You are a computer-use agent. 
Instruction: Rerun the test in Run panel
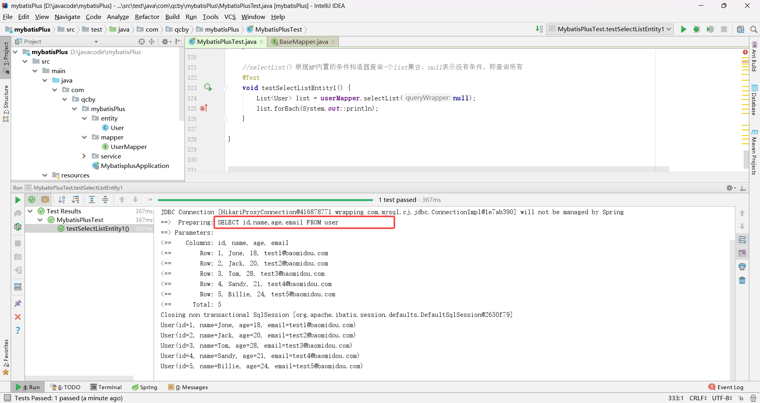pos(18,200)
